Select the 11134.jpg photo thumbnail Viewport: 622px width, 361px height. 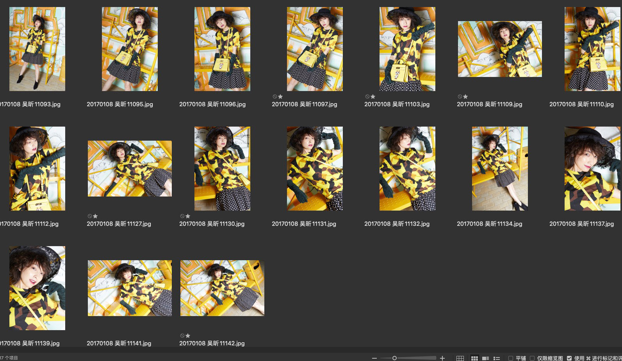point(500,168)
